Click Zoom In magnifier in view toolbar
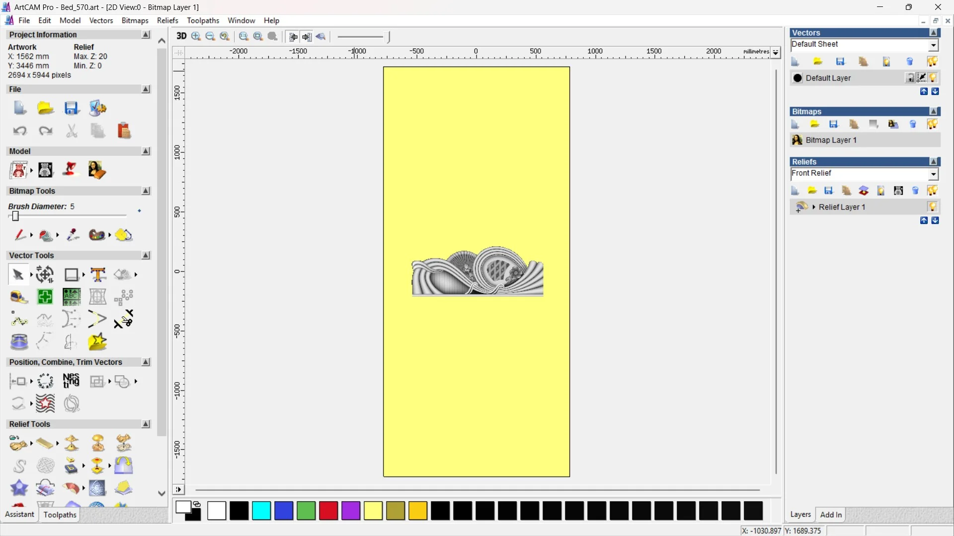 pos(196,36)
